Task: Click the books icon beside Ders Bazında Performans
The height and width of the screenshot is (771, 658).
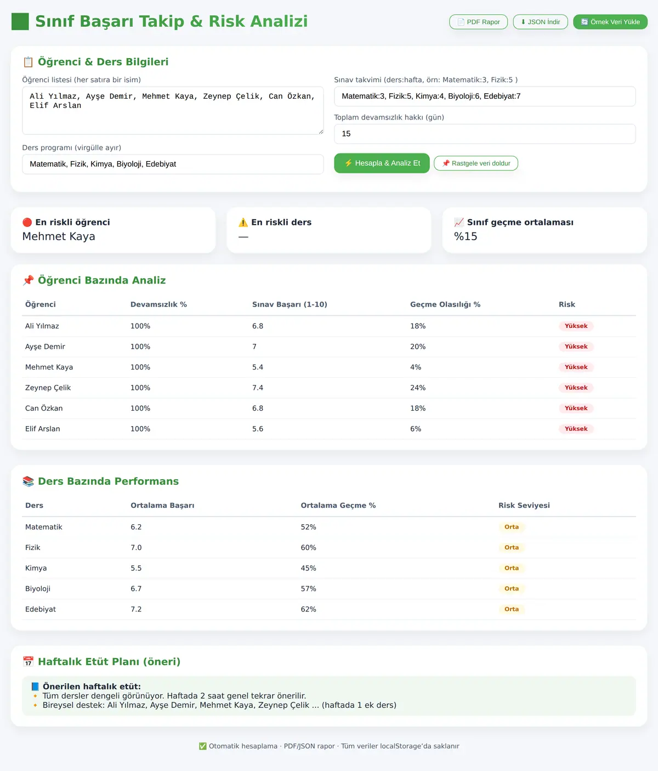Action: (x=28, y=481)
